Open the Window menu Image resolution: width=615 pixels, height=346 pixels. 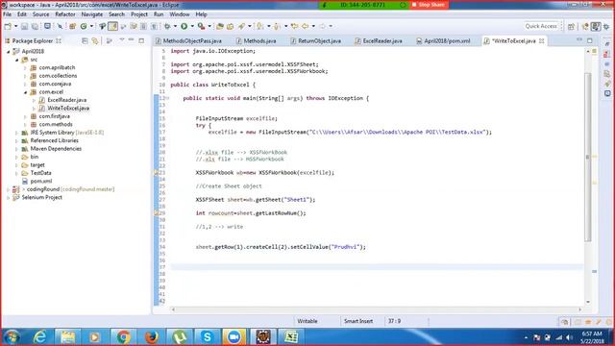(x=180, y=14)
